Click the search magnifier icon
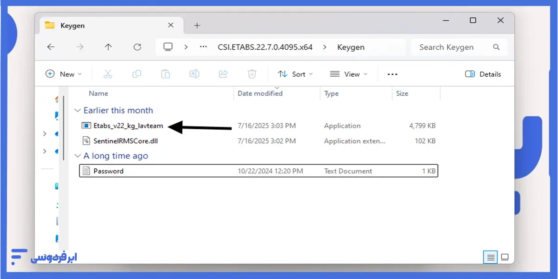Viewport: 558px width, 279px height. (496, 47)
